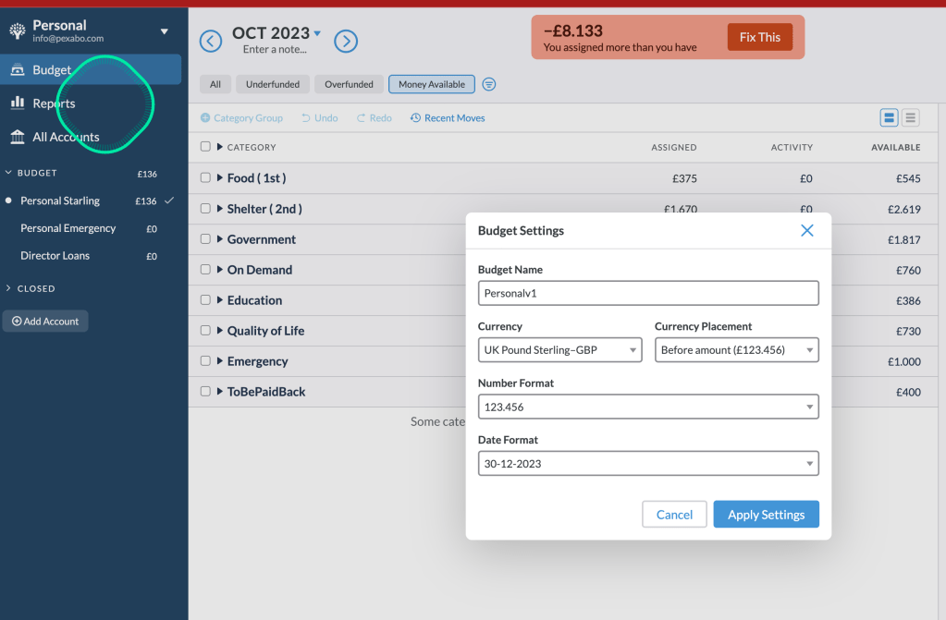Open the Currency Placement dropdown

click(737, 350)
